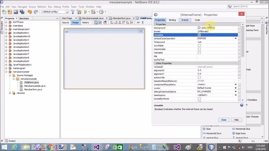
Task: Open Google Chrome from the taskbar
Action: click(x=50, y=147)
